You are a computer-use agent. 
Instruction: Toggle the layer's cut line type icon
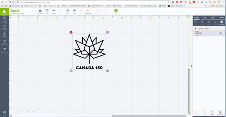pos(200,33)
